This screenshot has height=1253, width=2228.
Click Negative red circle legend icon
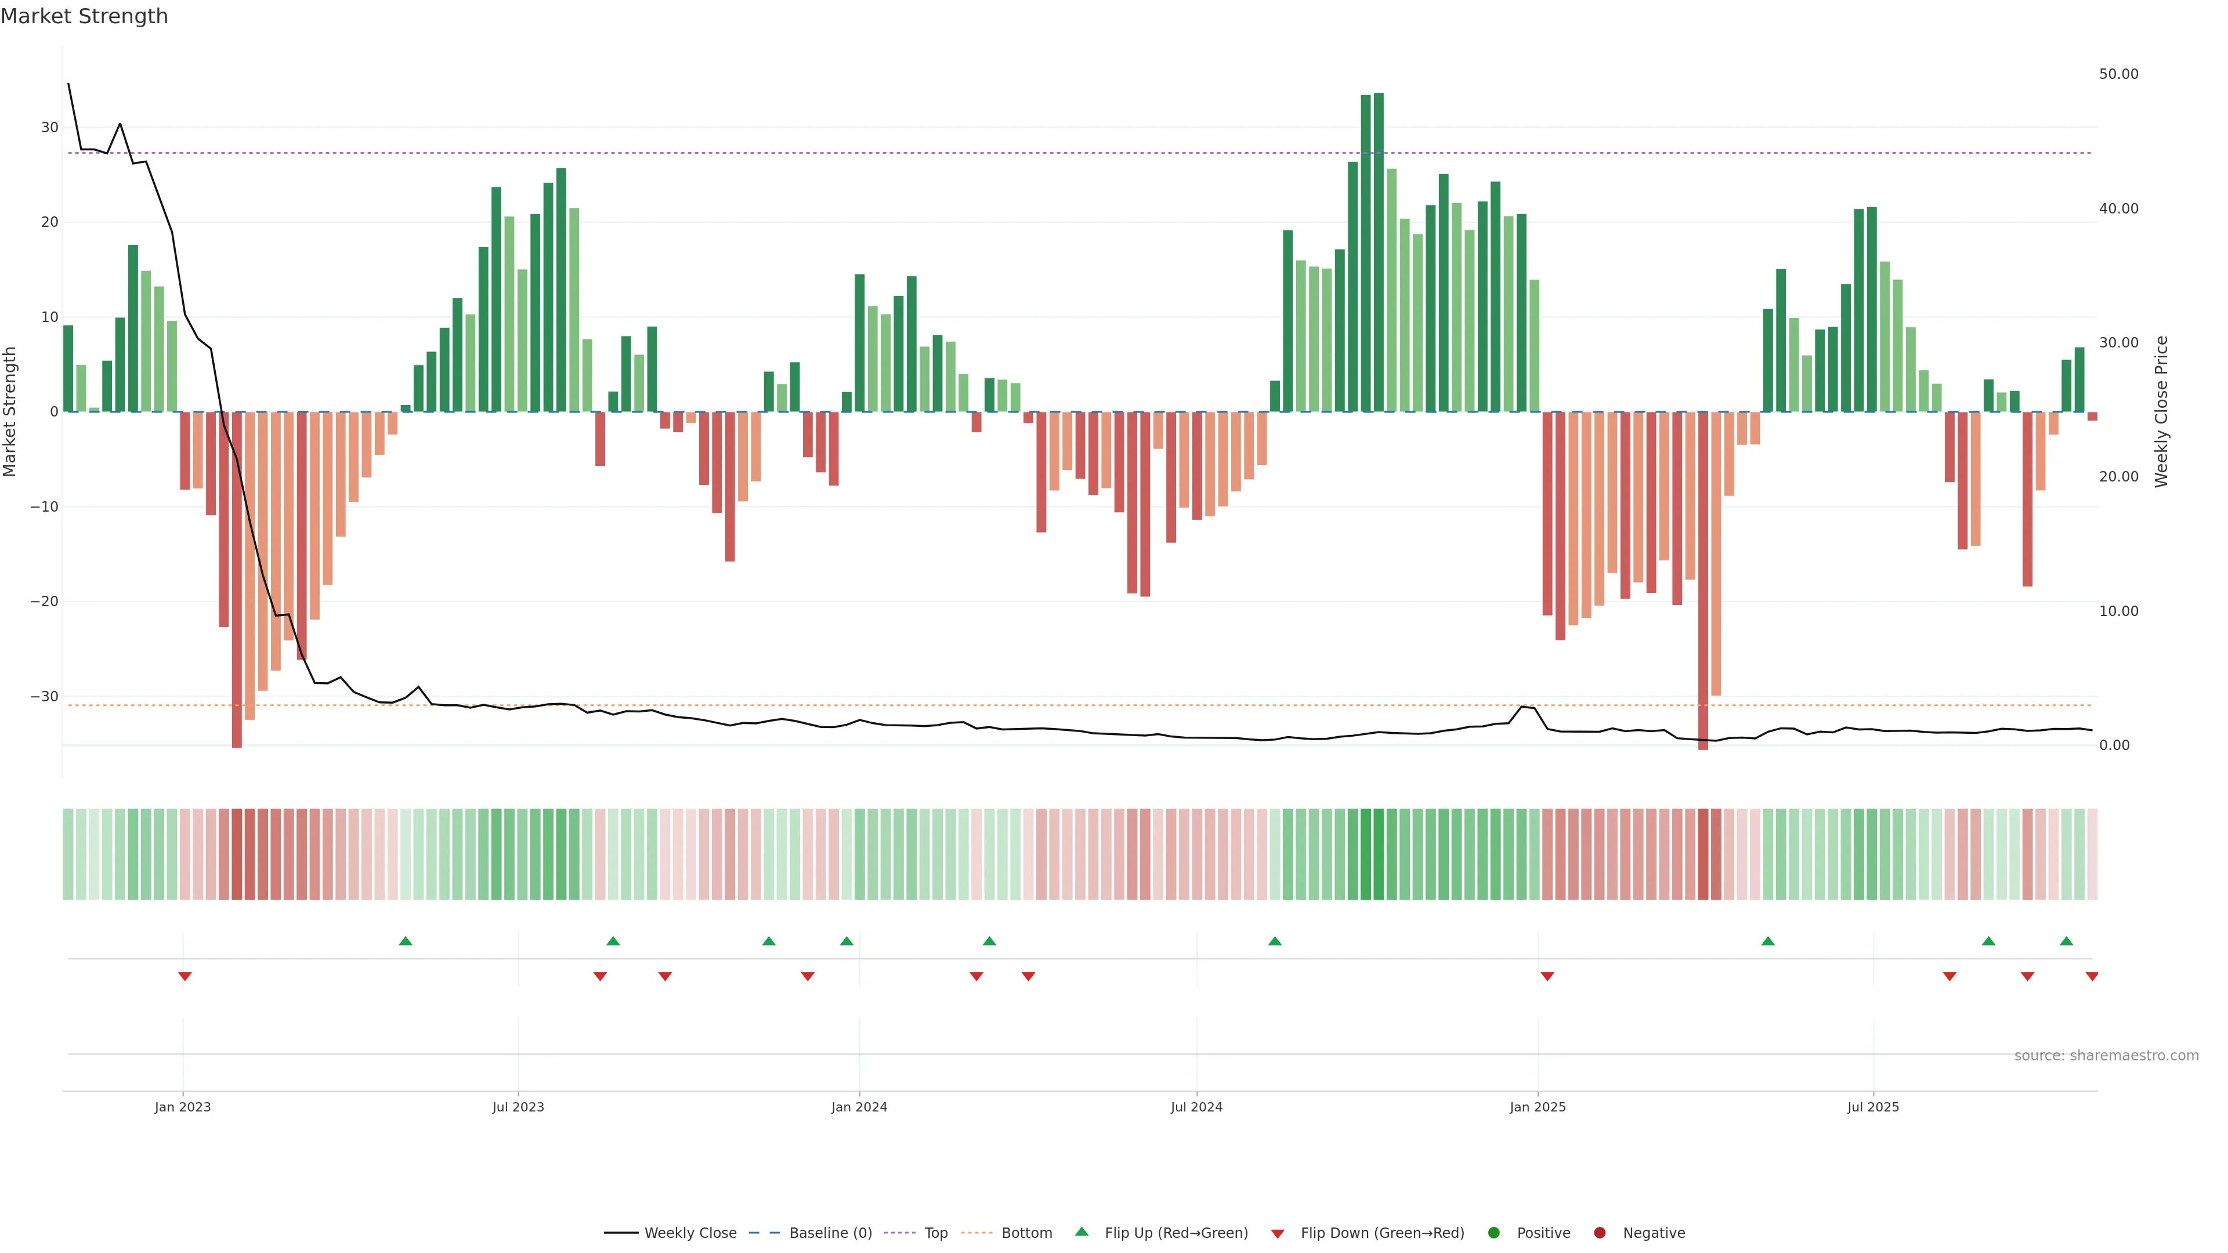[1599, 1232]
